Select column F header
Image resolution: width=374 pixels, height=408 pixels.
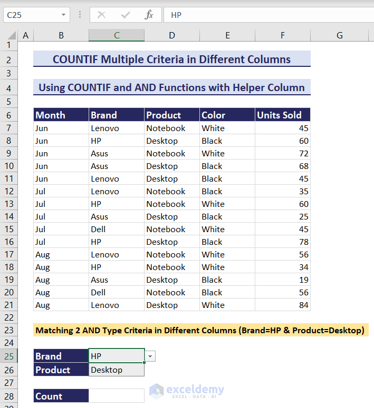283,35
